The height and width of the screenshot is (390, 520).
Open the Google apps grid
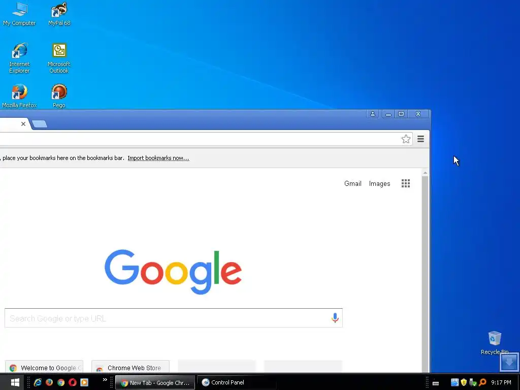pos(406,183)
